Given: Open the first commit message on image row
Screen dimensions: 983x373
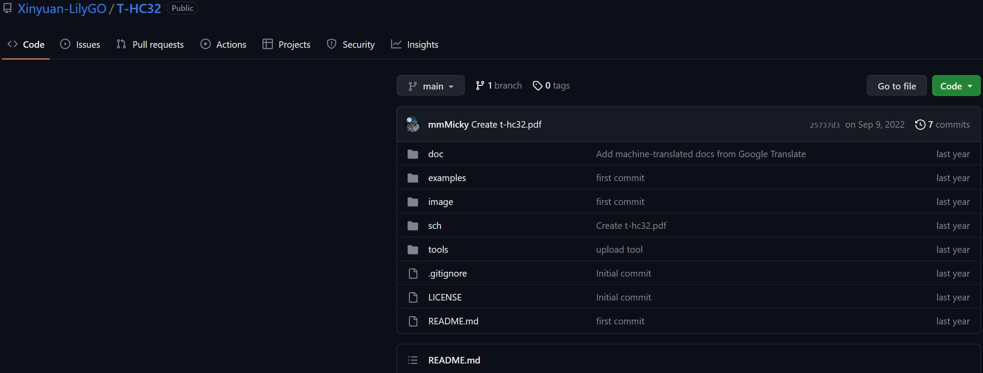Looking at the screenshot, I should click(x=620, y=202).
